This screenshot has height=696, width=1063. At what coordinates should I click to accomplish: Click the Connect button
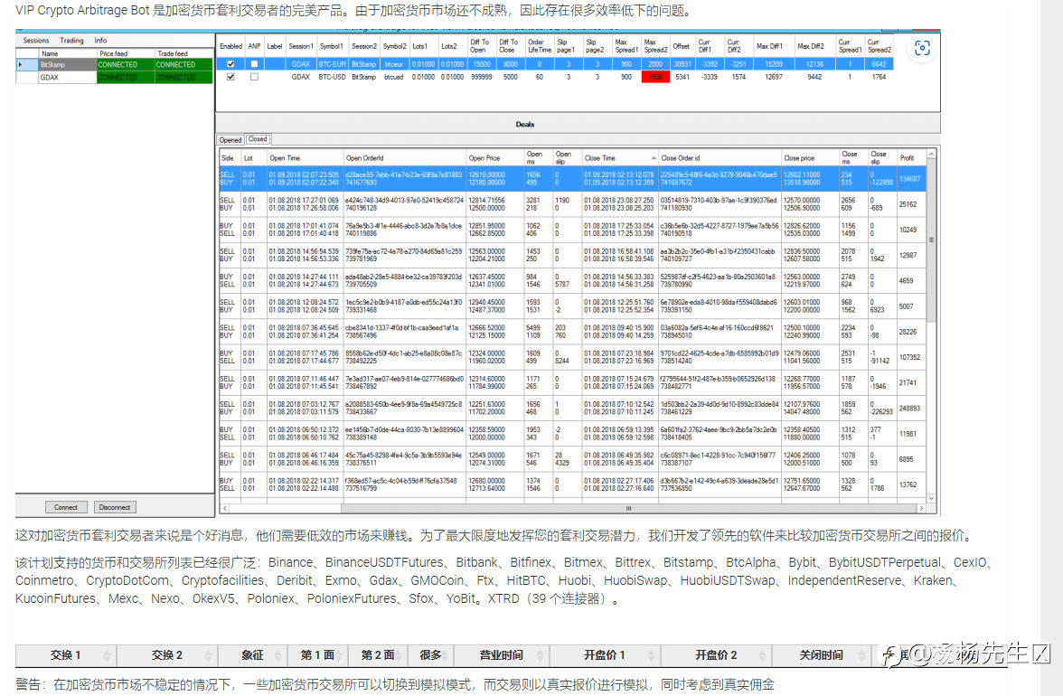click(x=66, y=507)
